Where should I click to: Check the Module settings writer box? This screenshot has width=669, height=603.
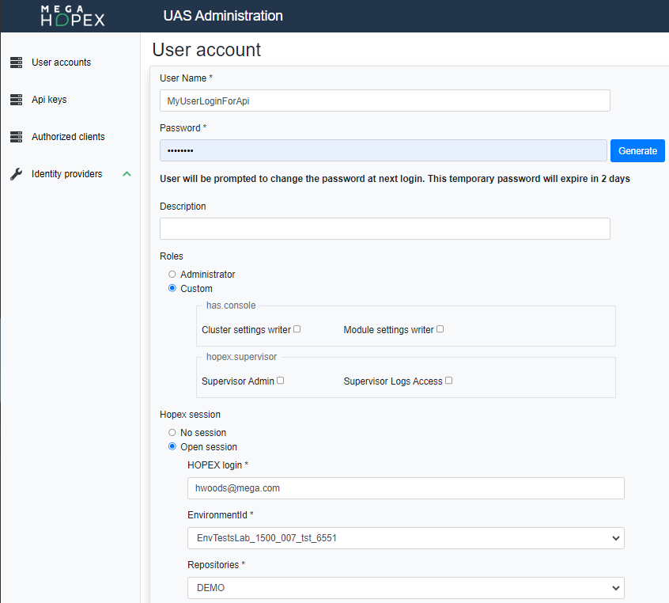click(440, 329)
